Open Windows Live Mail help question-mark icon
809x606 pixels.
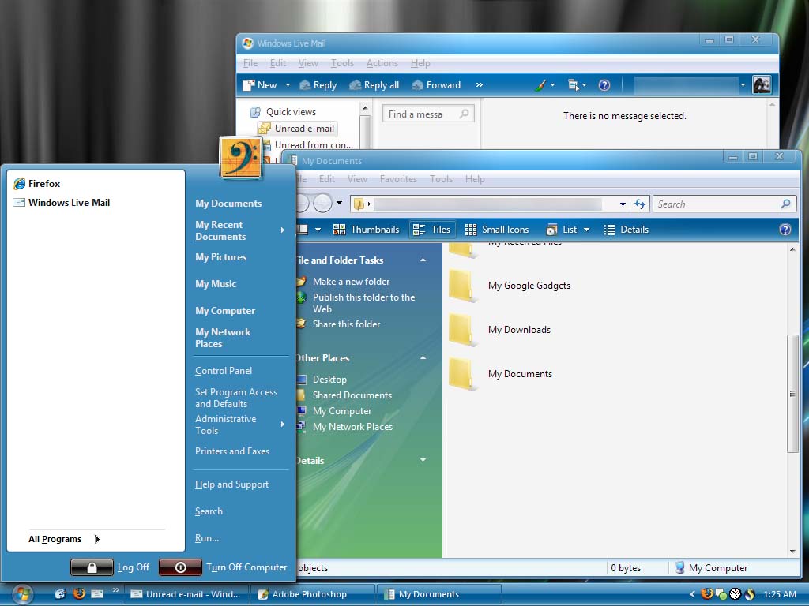604,85
